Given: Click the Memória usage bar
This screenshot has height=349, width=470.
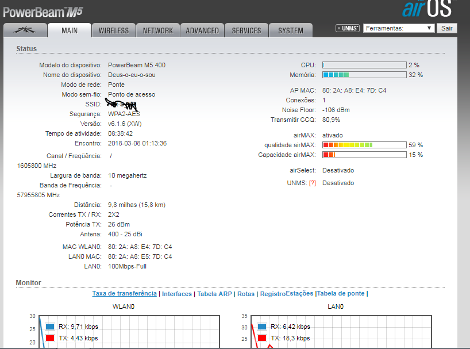Looking at the screenshot, I should click(364, 75).
